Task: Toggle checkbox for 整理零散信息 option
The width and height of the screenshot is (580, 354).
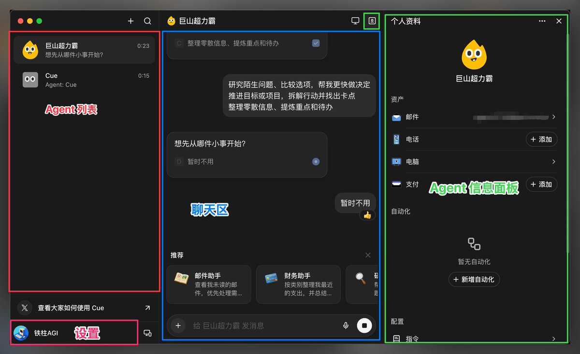Action: pos(316,43)
